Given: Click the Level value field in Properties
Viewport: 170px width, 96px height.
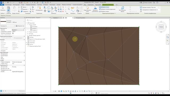Looking at the screenshot, I should [18, 30].
